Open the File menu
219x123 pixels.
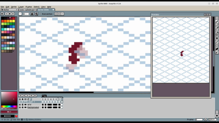click(x=2, y=7)
